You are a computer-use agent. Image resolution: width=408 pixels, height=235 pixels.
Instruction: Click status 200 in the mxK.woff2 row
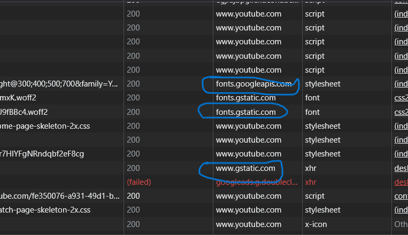coord(133,98)
